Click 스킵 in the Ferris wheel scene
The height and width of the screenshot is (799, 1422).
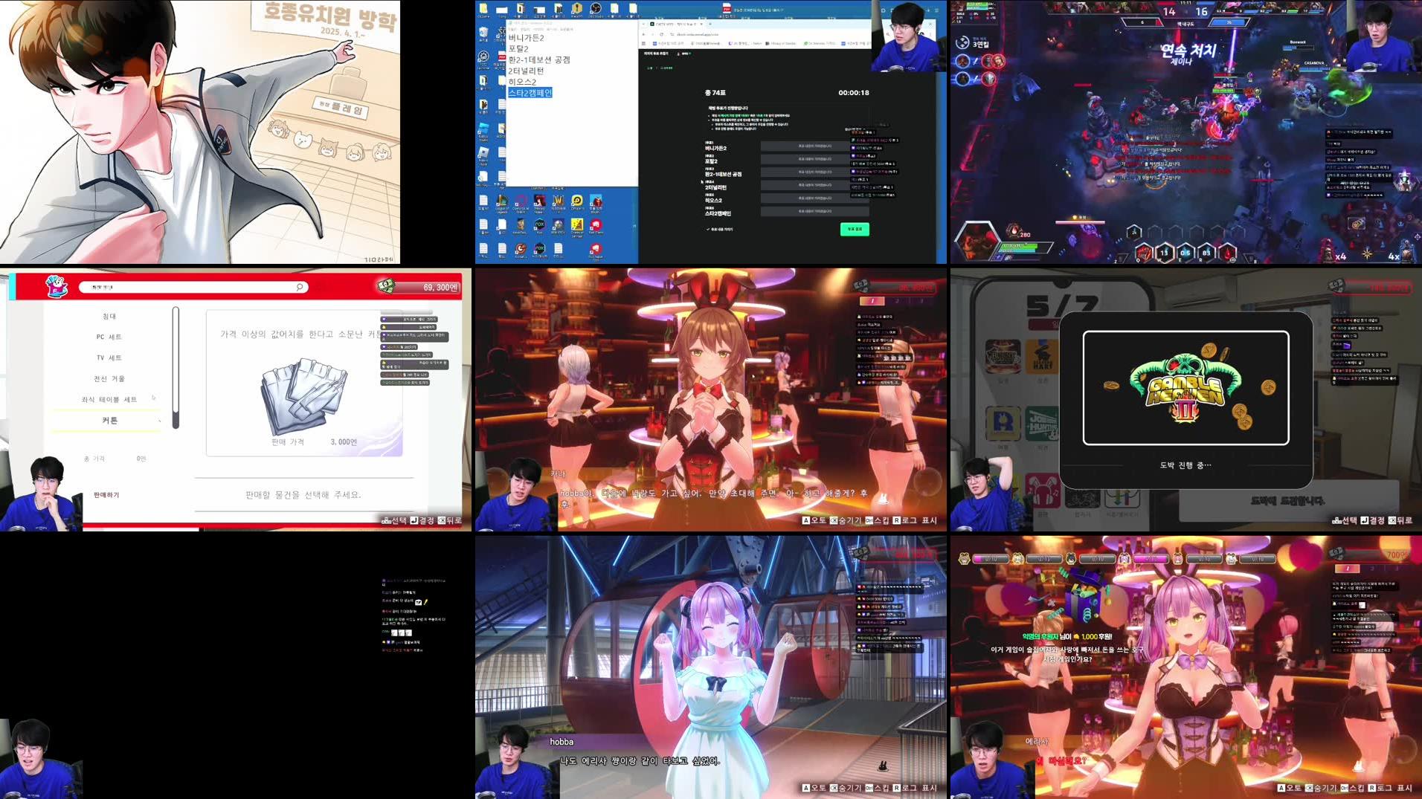point(876,788)
